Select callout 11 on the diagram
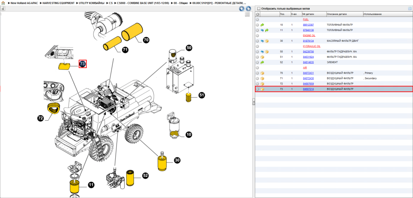The image size is (413, 198). click(91, 185)
